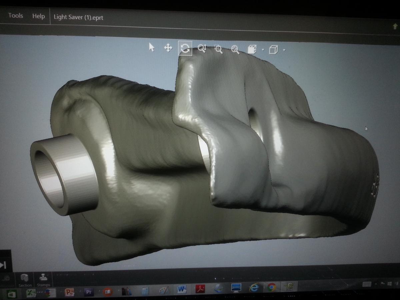This screenshot has height=300, width=400.
Task: Expand the view orientation dropdown arrow
Action: click(x=263, y=50)
